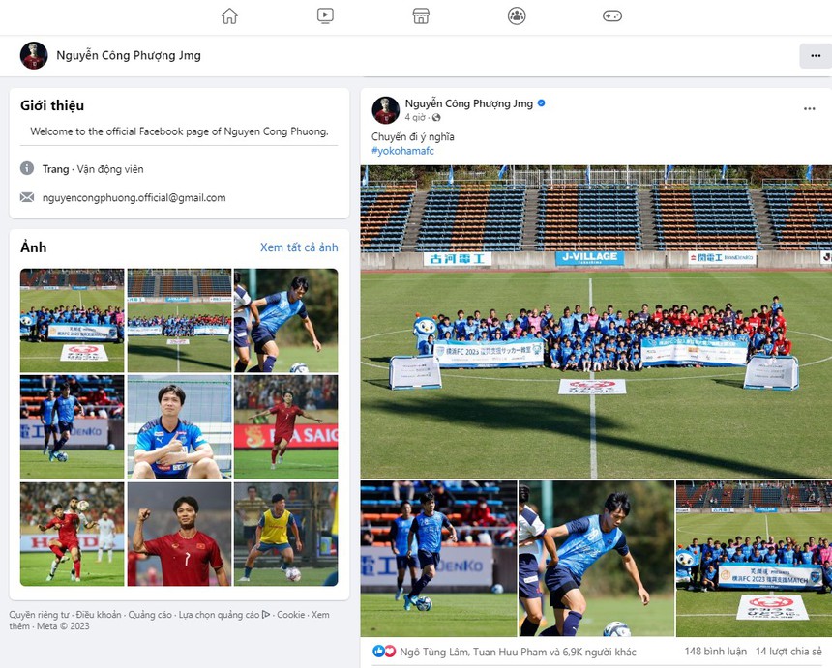
Task: Open the nguyencongphuong.official@gmail.com email link
Action: pos(134,198)
